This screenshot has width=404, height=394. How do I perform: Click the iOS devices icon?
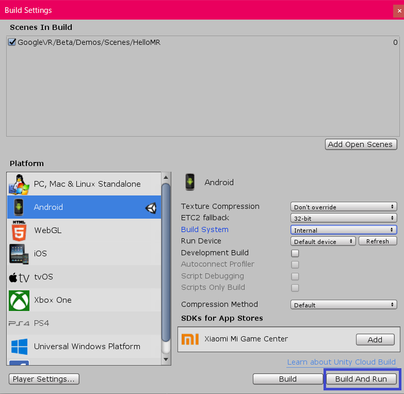(x=19, y=254)
